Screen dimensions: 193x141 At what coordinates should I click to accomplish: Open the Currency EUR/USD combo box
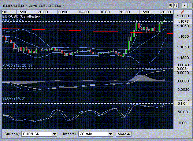39,134
